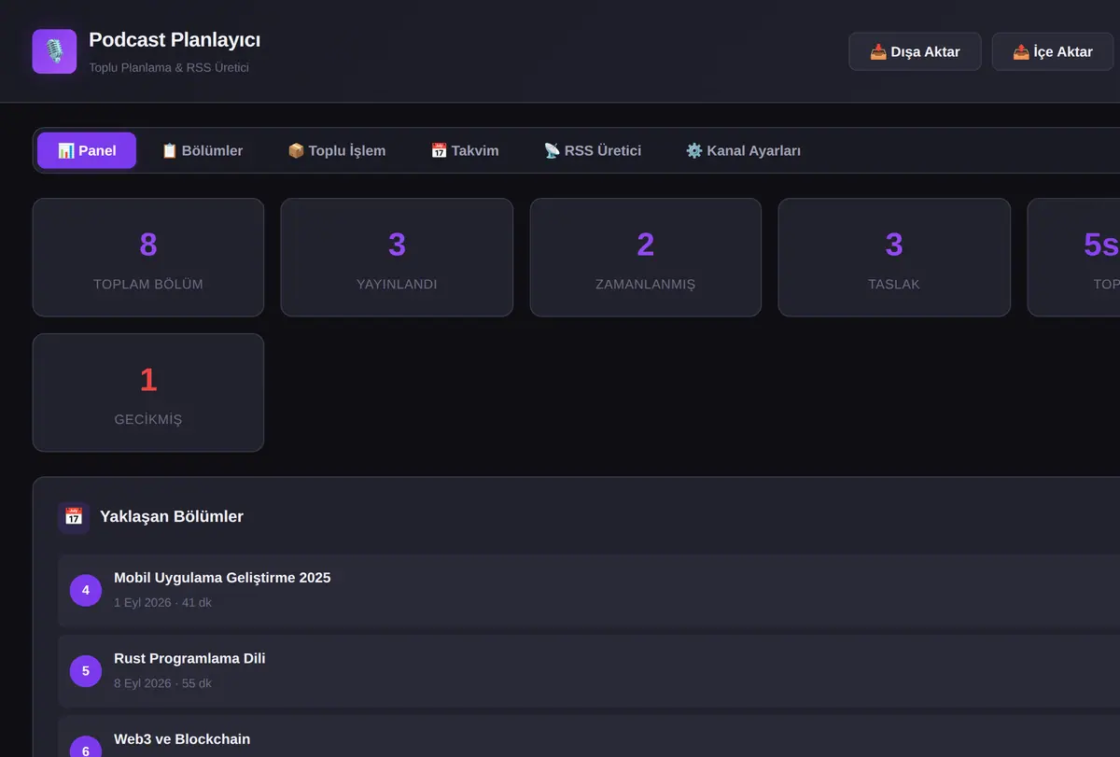The image size is (1120, 757).
Task: Go to the Takvim tab
Action: coord(465,150)
